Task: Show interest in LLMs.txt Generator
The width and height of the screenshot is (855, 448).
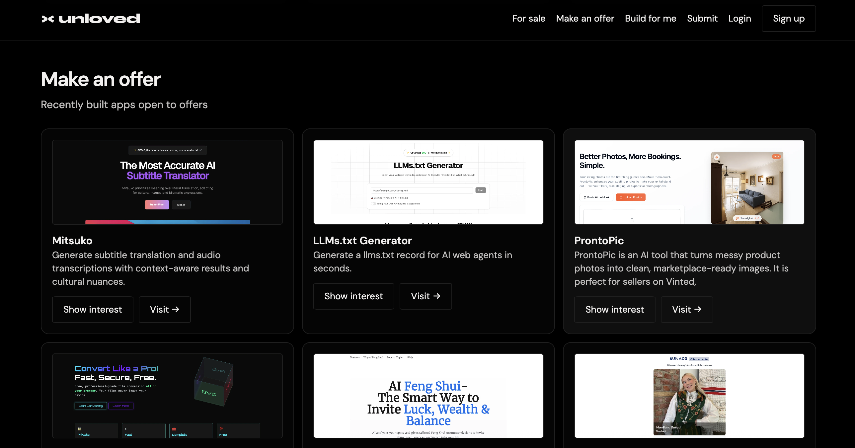Action: pos(353,296)
